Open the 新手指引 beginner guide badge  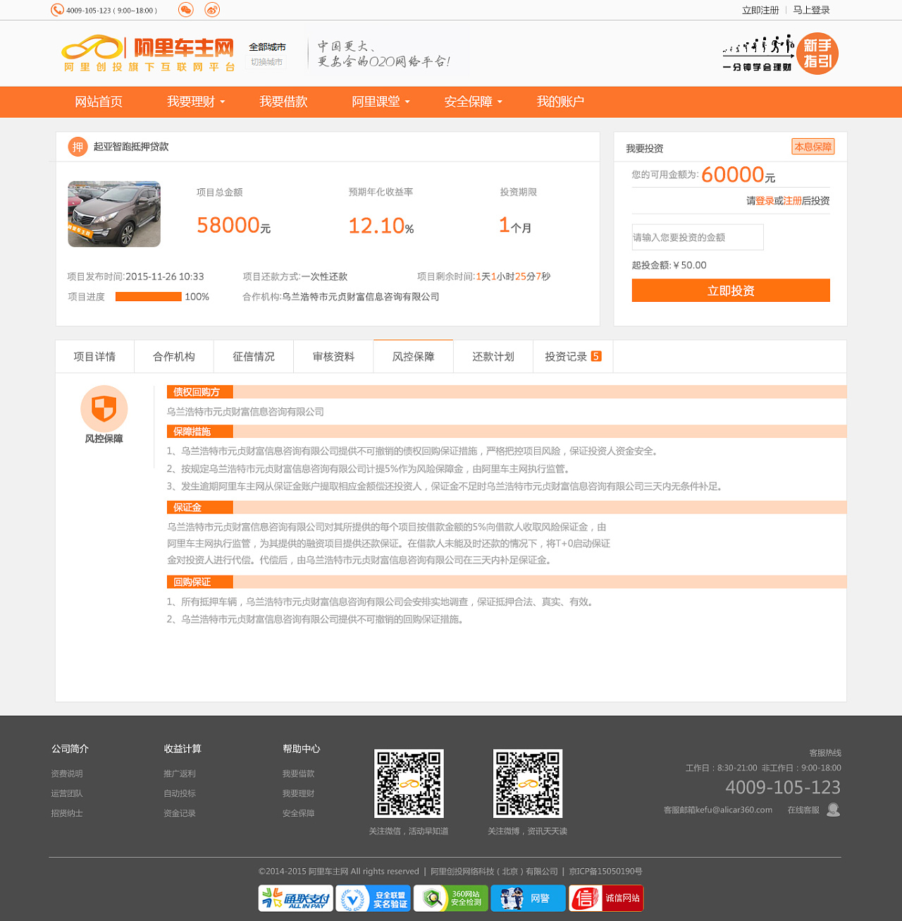[x=817, y=54]
